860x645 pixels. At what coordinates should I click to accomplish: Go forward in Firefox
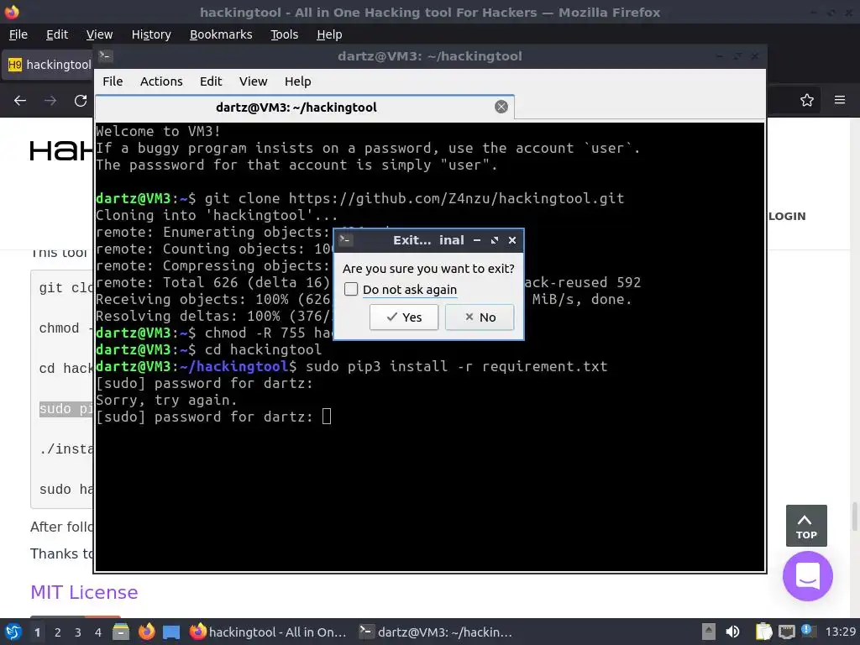click(50, 101)
